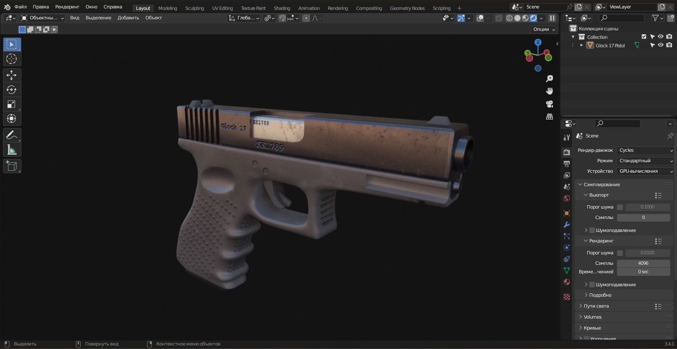Screen dimensions: 677x349
Task: Select the Add Cube tool
Action: pyautogui.click(x=12, y=166)
